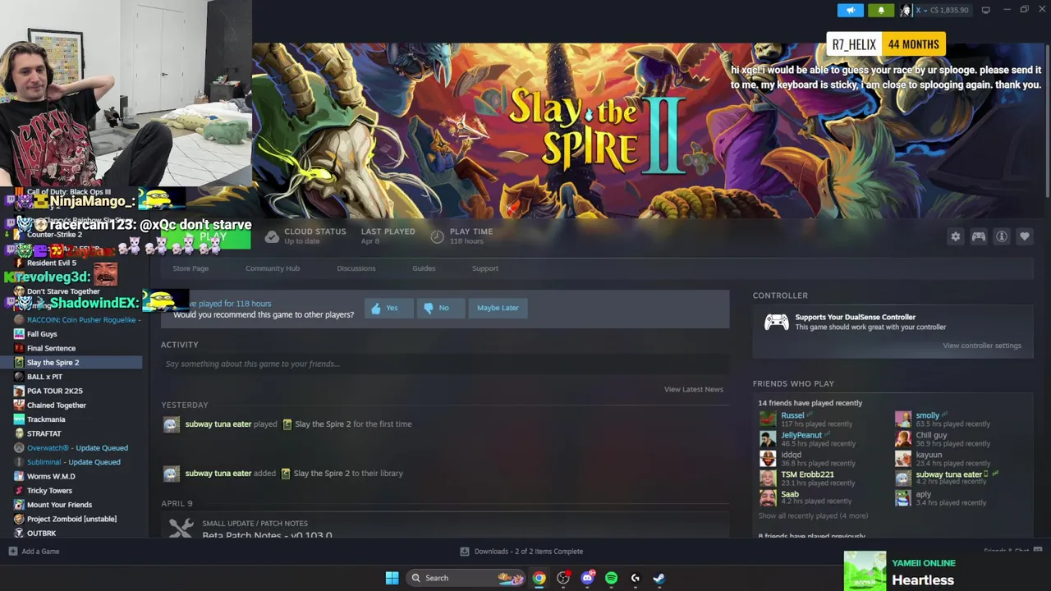Select Mount Your Friends in library
The image size is (1051, 591).
pyautogui.click(x=59, y=505)
